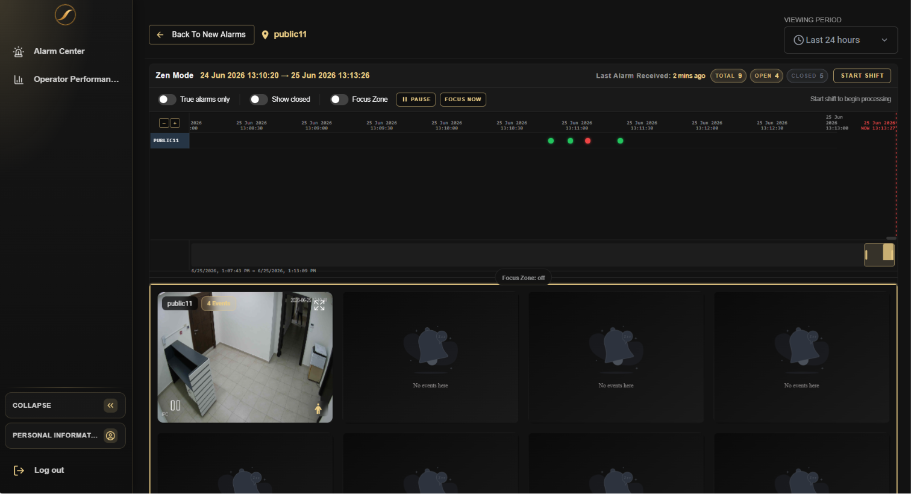The width and height of the screenshot is (911, 494).
Task: Click the location pin icon next to public11
Action: click(x=265, y=35)
